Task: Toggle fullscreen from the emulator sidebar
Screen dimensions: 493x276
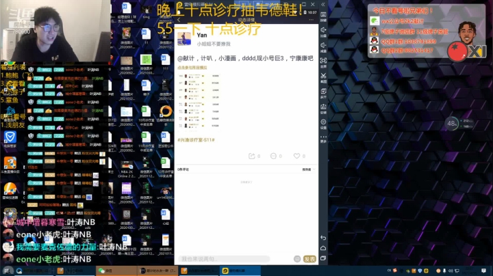Action: click(x=323, y=62)
